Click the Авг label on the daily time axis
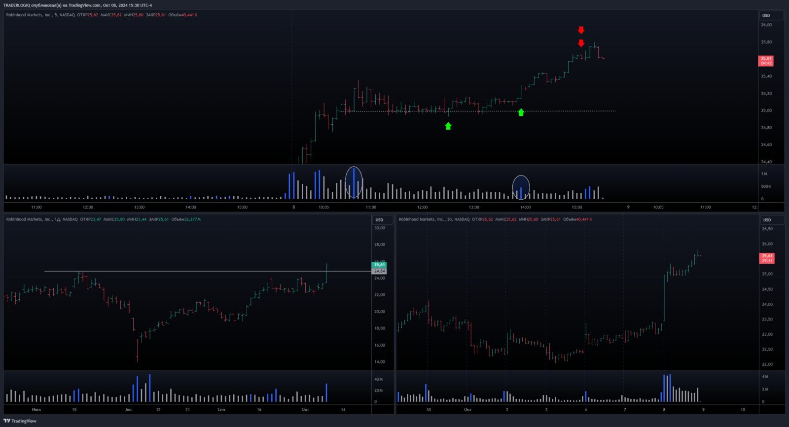 [129, 409]
